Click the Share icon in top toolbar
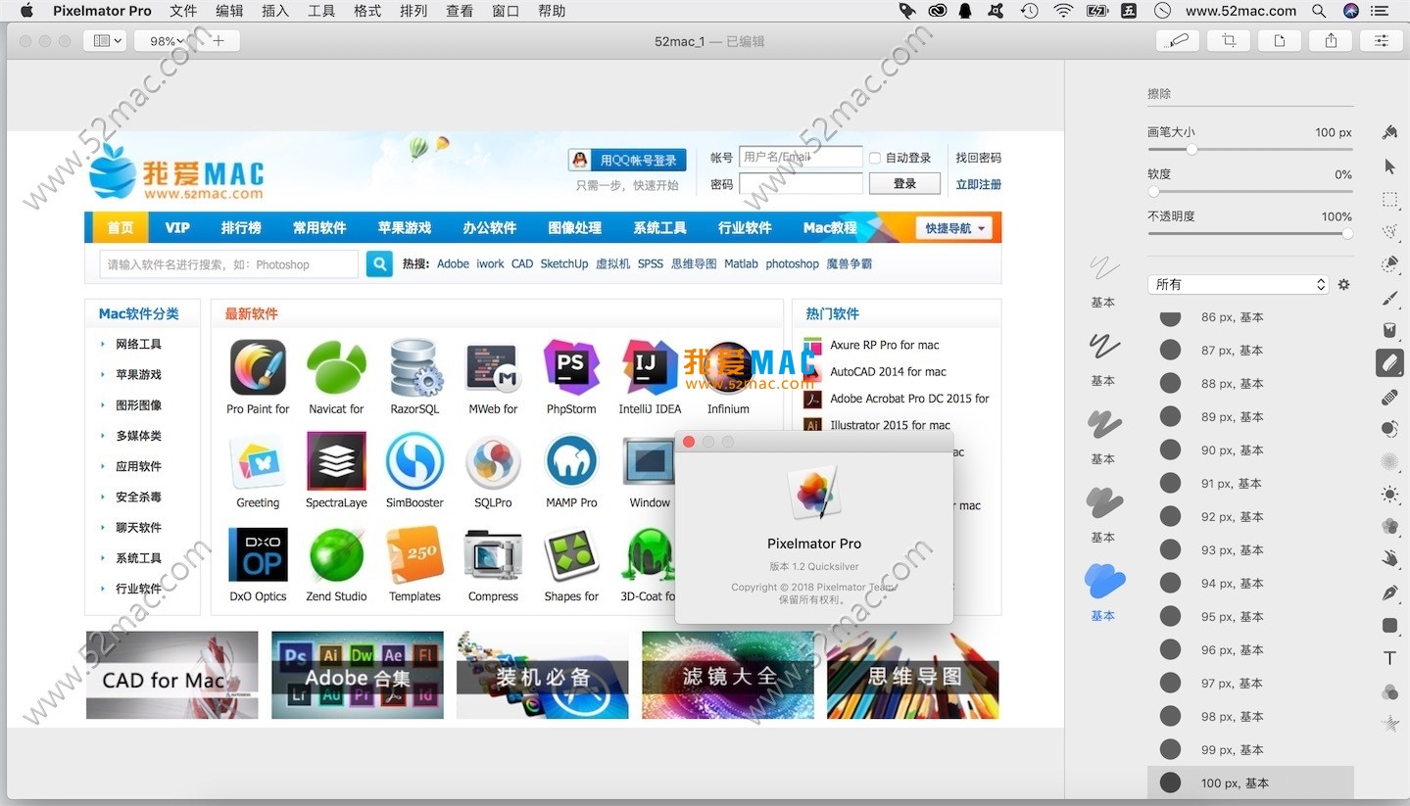Screen dimensions: 1410x806 click(x=1331, y=41)
